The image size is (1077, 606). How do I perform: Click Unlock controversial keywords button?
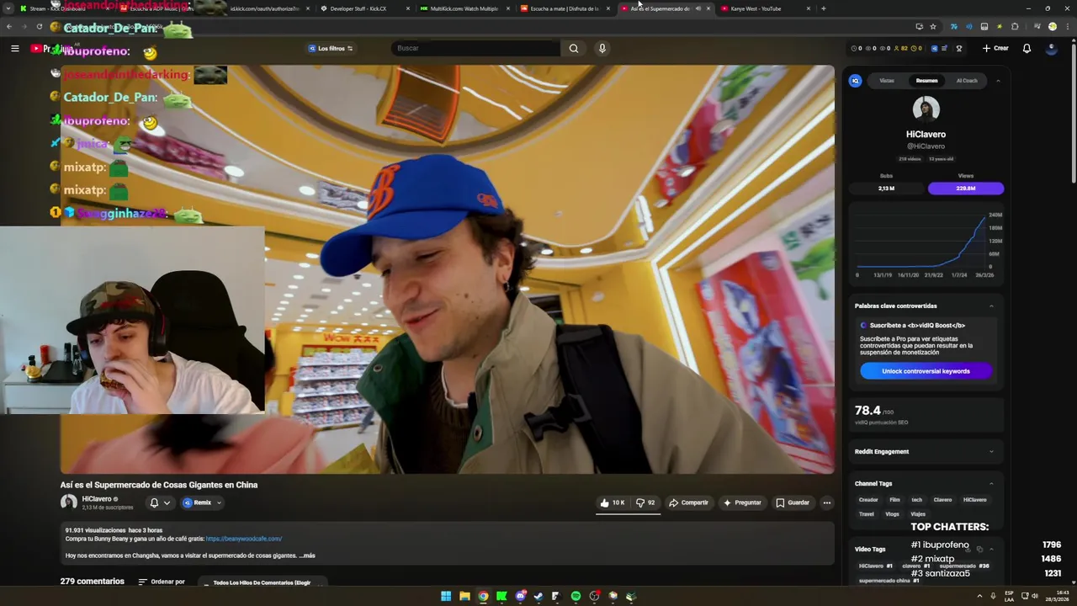coord(926,371)
